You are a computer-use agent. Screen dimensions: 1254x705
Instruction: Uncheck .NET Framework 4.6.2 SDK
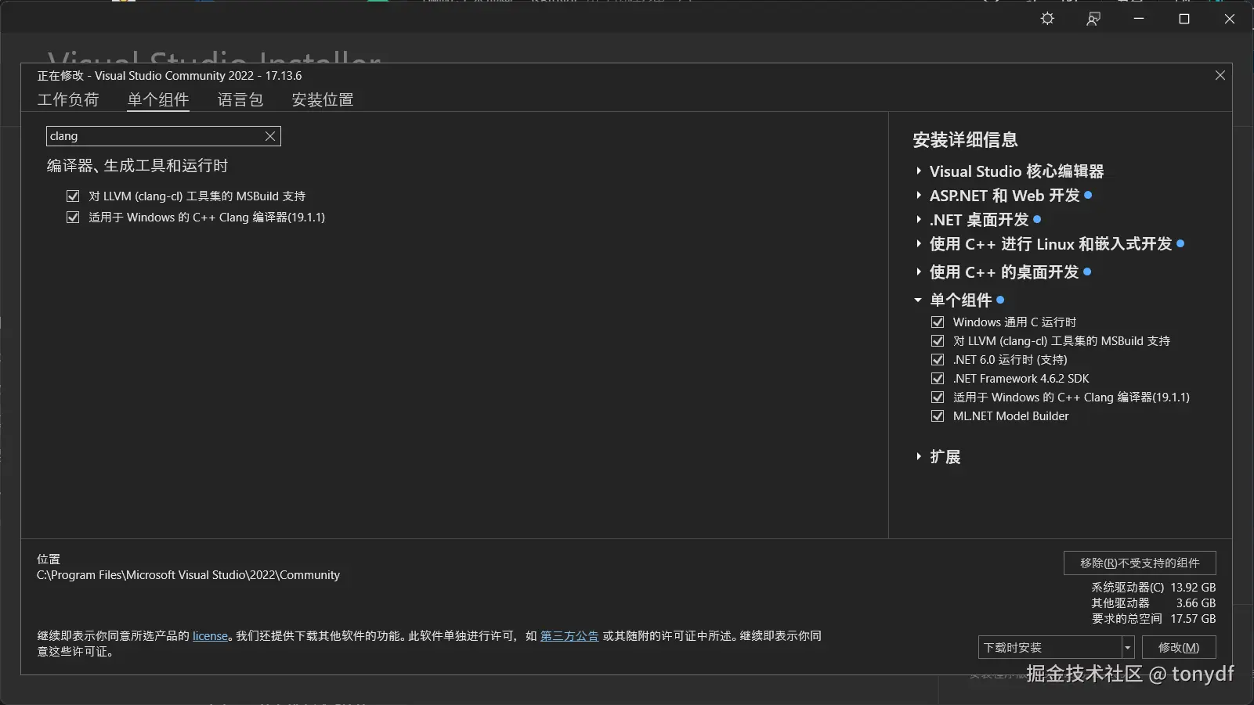click(938, 379)
